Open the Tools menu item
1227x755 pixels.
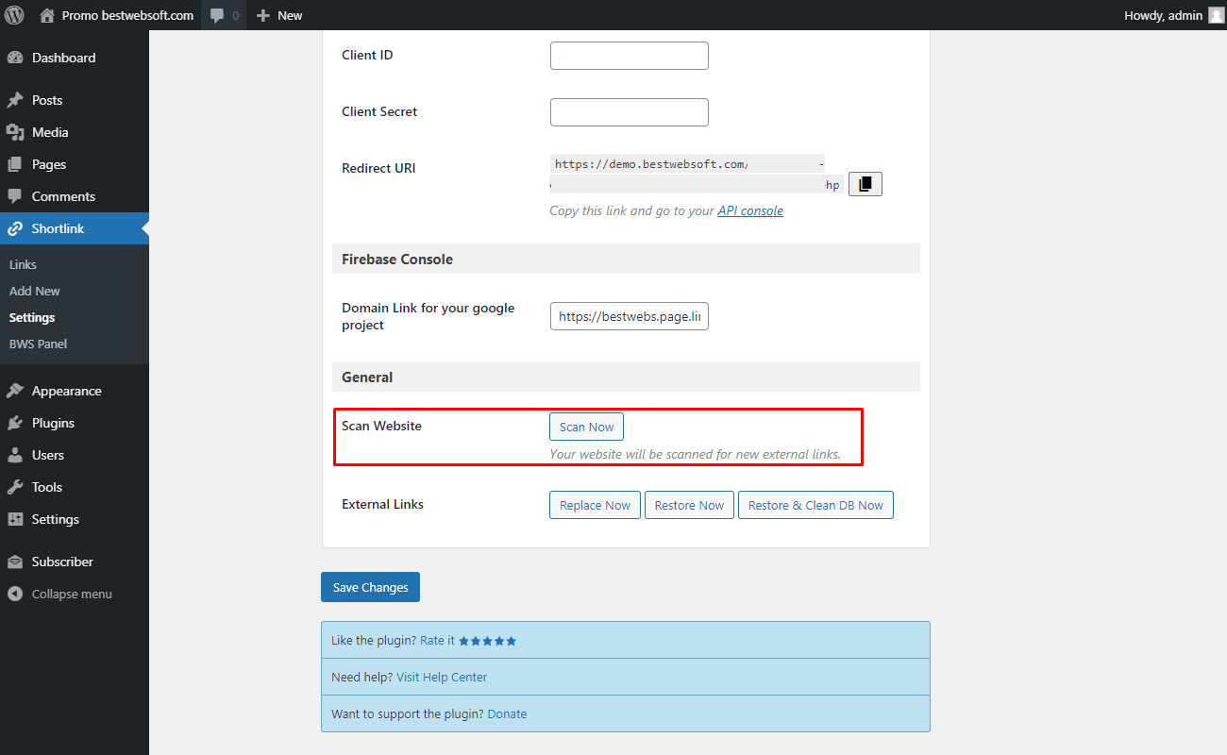pos(75,487)
